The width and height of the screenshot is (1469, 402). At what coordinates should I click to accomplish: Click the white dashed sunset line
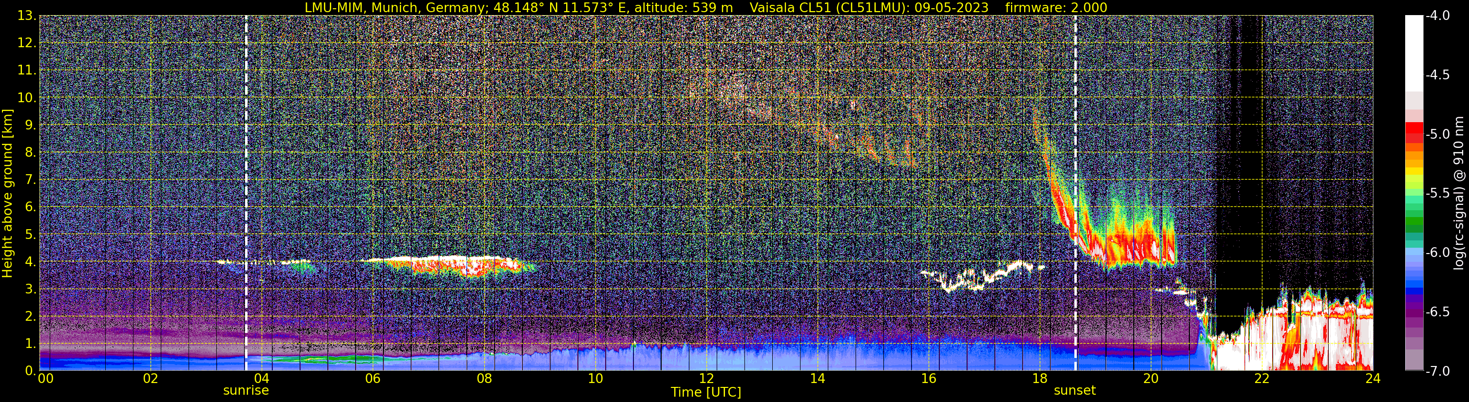click(x=1075, y=193)
